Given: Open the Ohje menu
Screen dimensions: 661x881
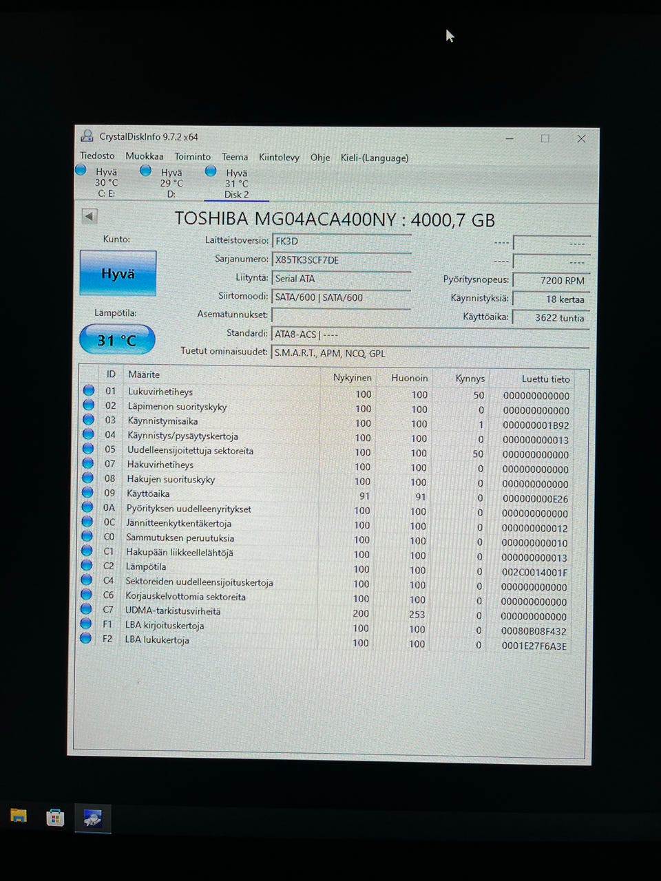Looking at the screenshot, I should pos(320,158).
